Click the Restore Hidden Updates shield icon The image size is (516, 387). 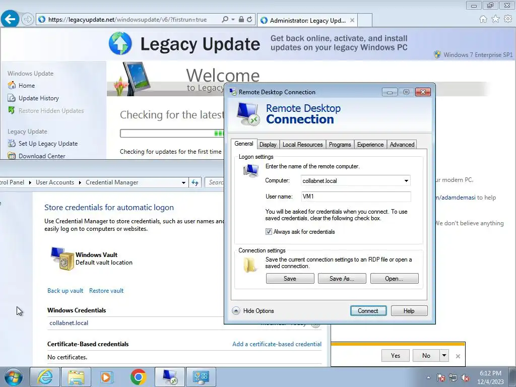(12, 110)
